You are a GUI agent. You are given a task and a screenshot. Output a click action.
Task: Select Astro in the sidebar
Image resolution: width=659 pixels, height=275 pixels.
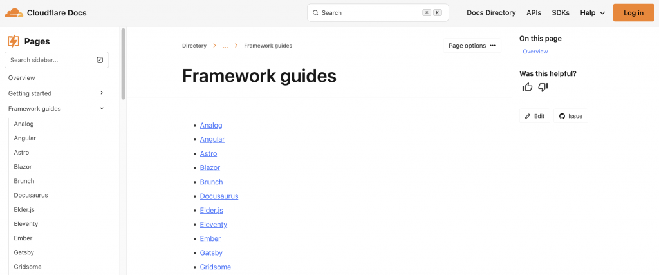21,152
